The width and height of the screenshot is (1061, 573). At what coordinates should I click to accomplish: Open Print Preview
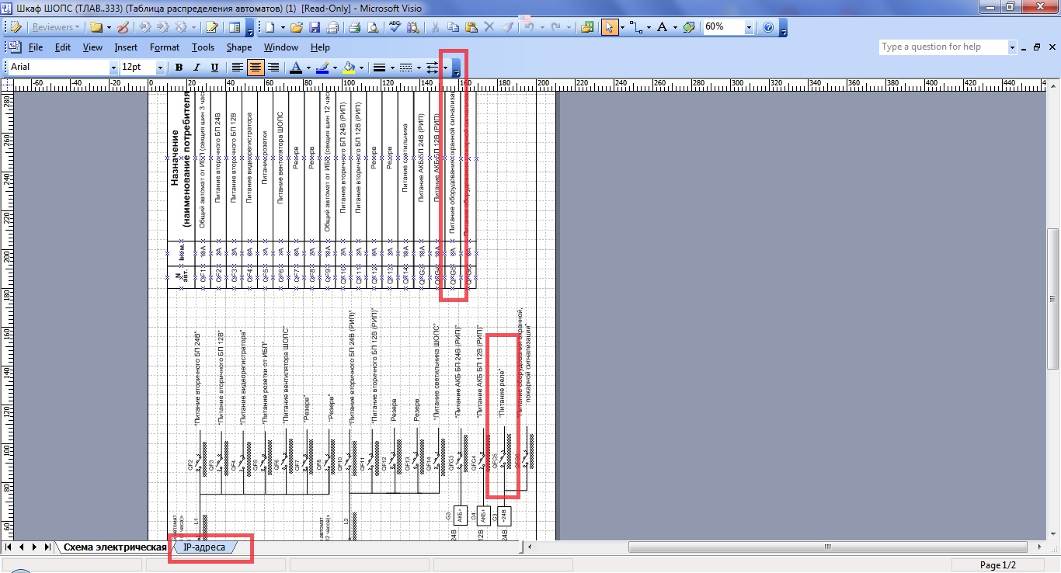373,27
